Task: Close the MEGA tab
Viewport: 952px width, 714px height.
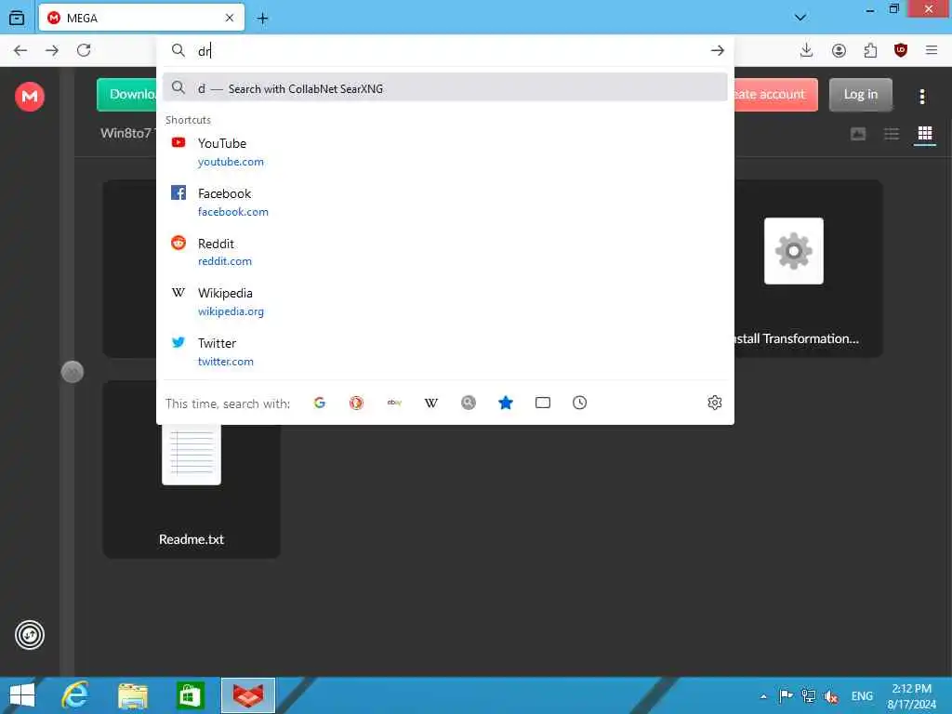Action: click(230, 19)
